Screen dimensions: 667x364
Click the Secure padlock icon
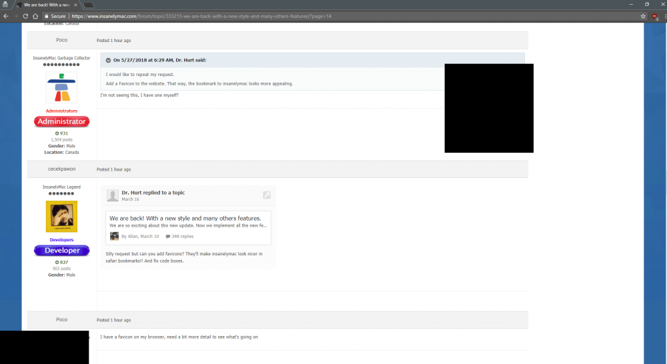[x=47, y=16]
